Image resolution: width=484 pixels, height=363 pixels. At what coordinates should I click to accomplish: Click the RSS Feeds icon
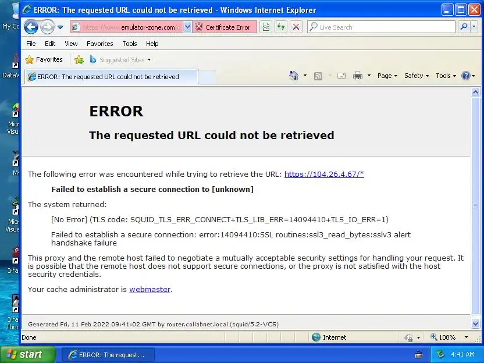pyautogui.click(x=318, y=76)
